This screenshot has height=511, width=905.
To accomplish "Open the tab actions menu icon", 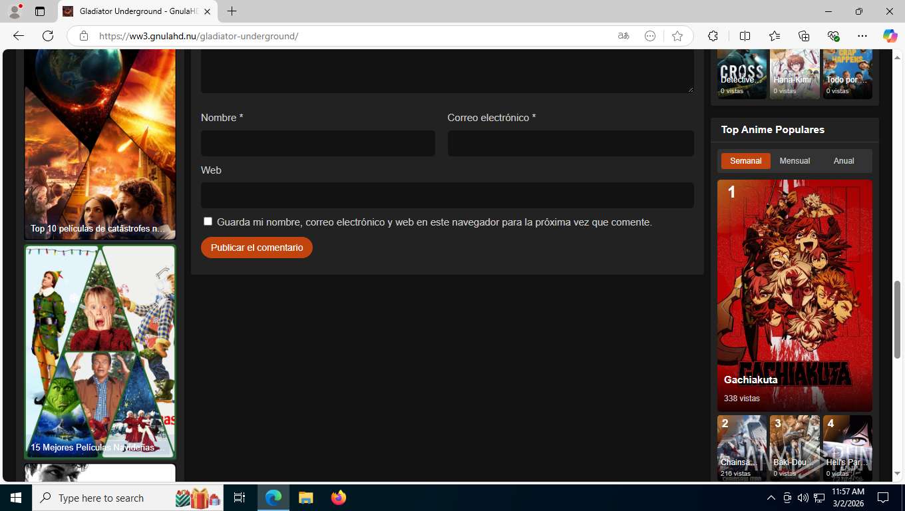I will pyautogui.click(x=40, y=11).
